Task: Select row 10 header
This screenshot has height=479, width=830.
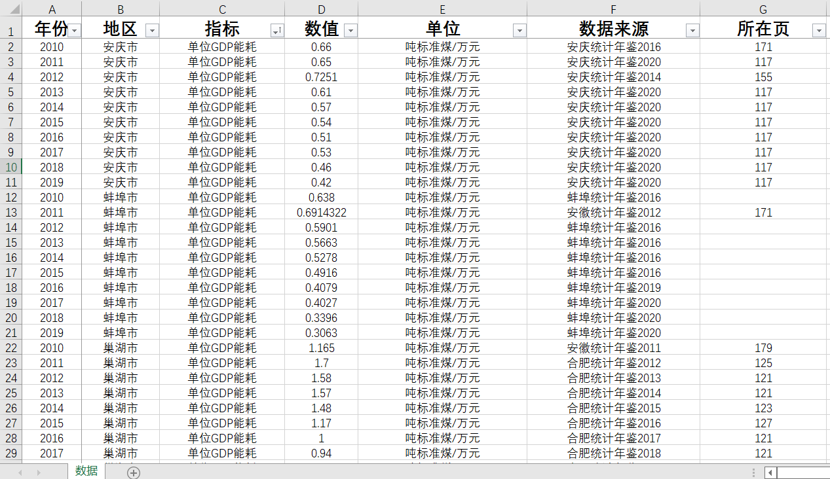Action: [10, 167]
